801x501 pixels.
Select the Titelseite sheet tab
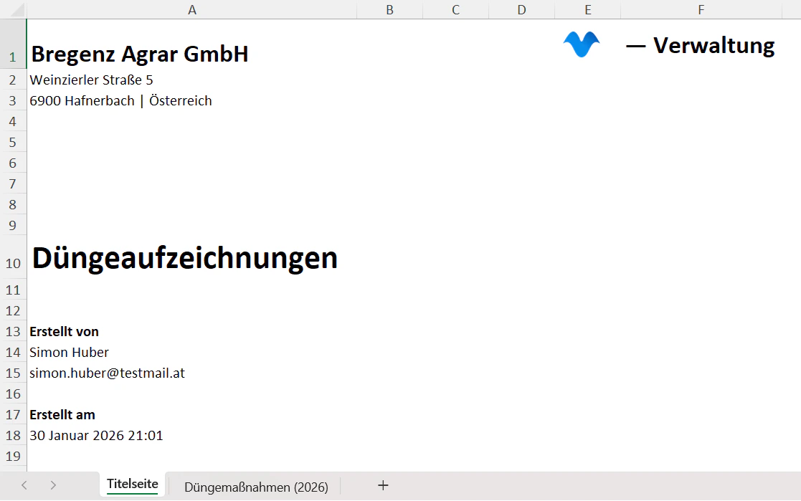coord(132,484)
